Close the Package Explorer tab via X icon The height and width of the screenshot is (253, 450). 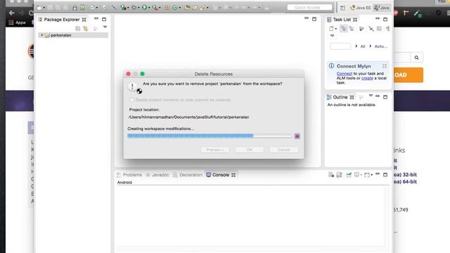click(84, 20)
